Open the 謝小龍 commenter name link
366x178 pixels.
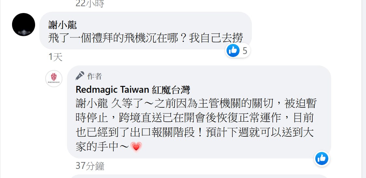tap(62, 25)
